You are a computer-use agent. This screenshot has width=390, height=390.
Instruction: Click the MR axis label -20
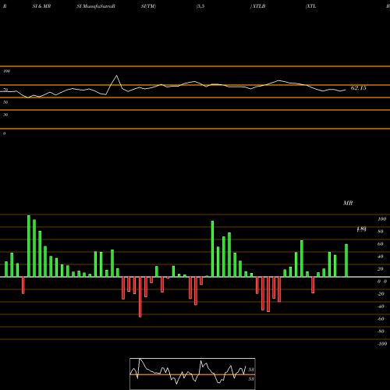point(381,294)
